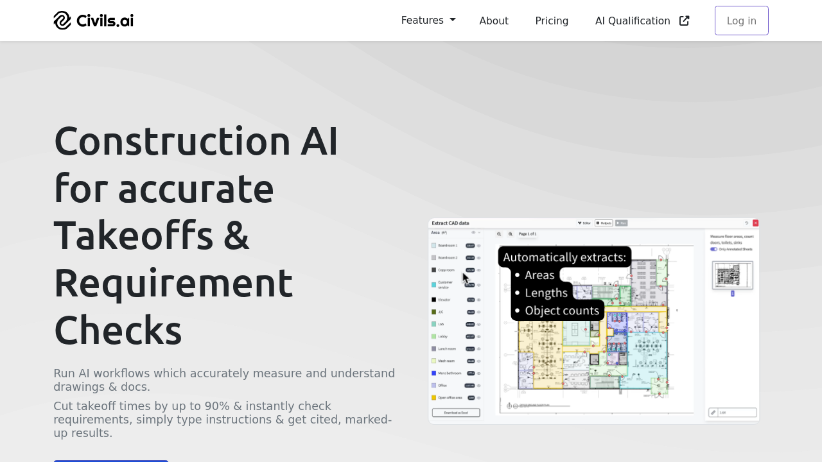Hide the Lobby area visibility

479,336
